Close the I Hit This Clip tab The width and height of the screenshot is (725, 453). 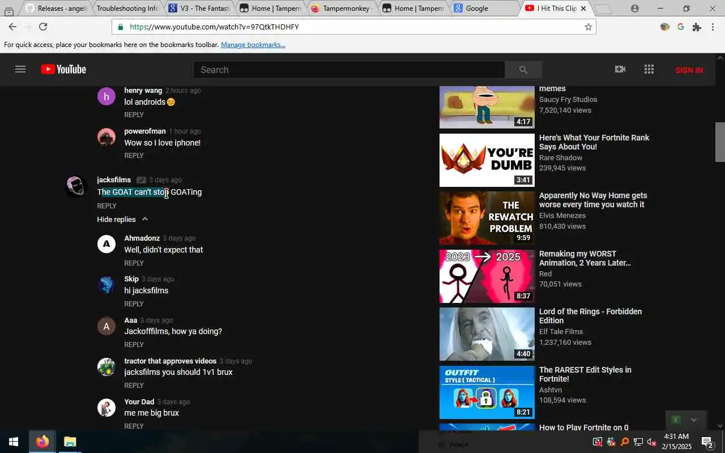coord(583,8)
